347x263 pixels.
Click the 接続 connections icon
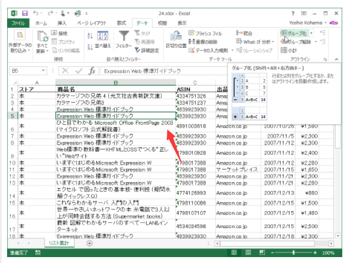(54, 33)
